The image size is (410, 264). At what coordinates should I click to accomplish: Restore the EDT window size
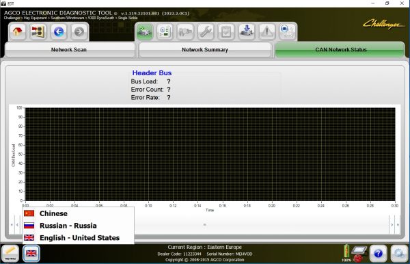(387, 3)
